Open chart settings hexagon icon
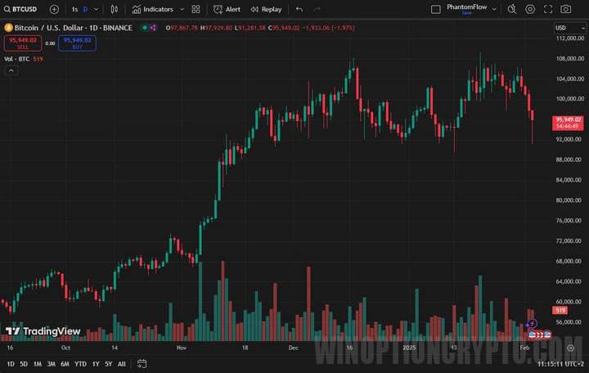This screenshot has height=373, width=589. 530,9
